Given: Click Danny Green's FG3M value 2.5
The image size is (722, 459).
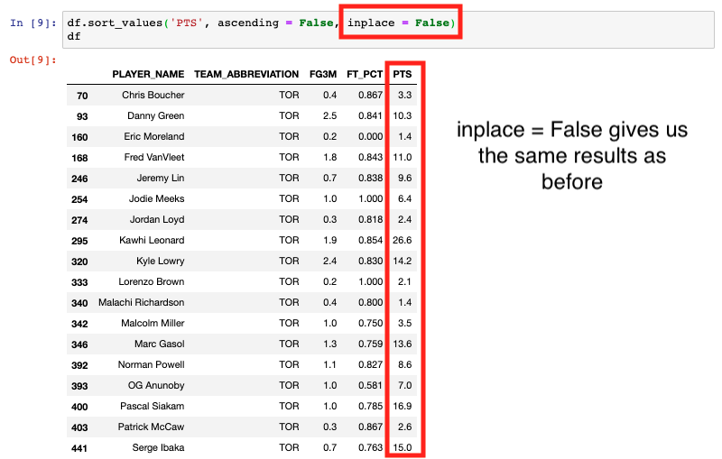Looking at the screenshot, I should [x=329, y=115].
